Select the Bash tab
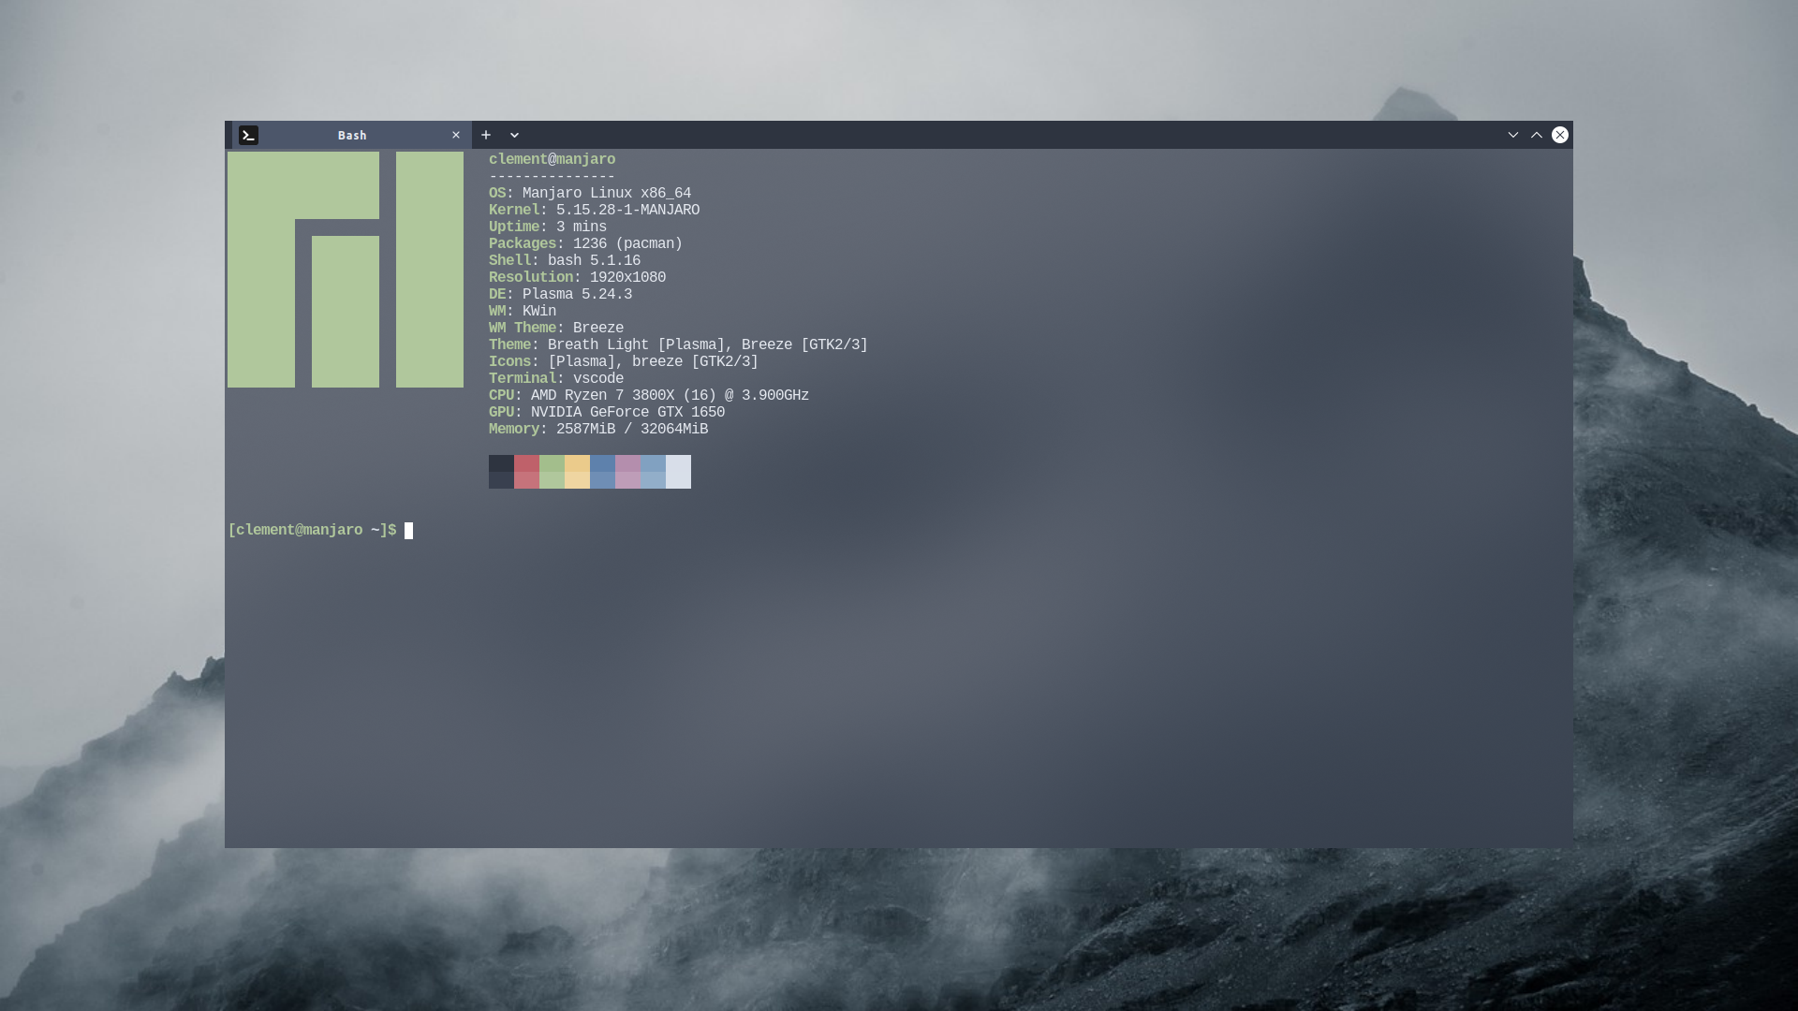Screen dimensions: 1798x1011 [x=352, y=135]
